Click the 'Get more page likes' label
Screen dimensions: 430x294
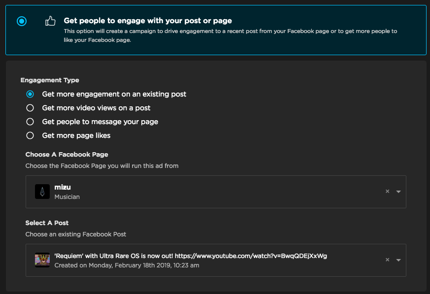click(x=76, y=135)
